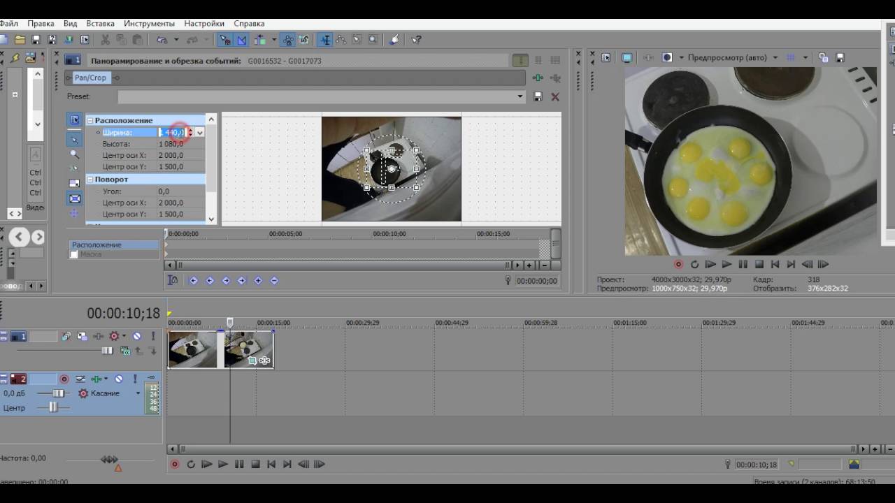Screen dimensions: 895x503
Task: Toggle Pan/Crop lock aspect ratio icon
Action: 74,183
